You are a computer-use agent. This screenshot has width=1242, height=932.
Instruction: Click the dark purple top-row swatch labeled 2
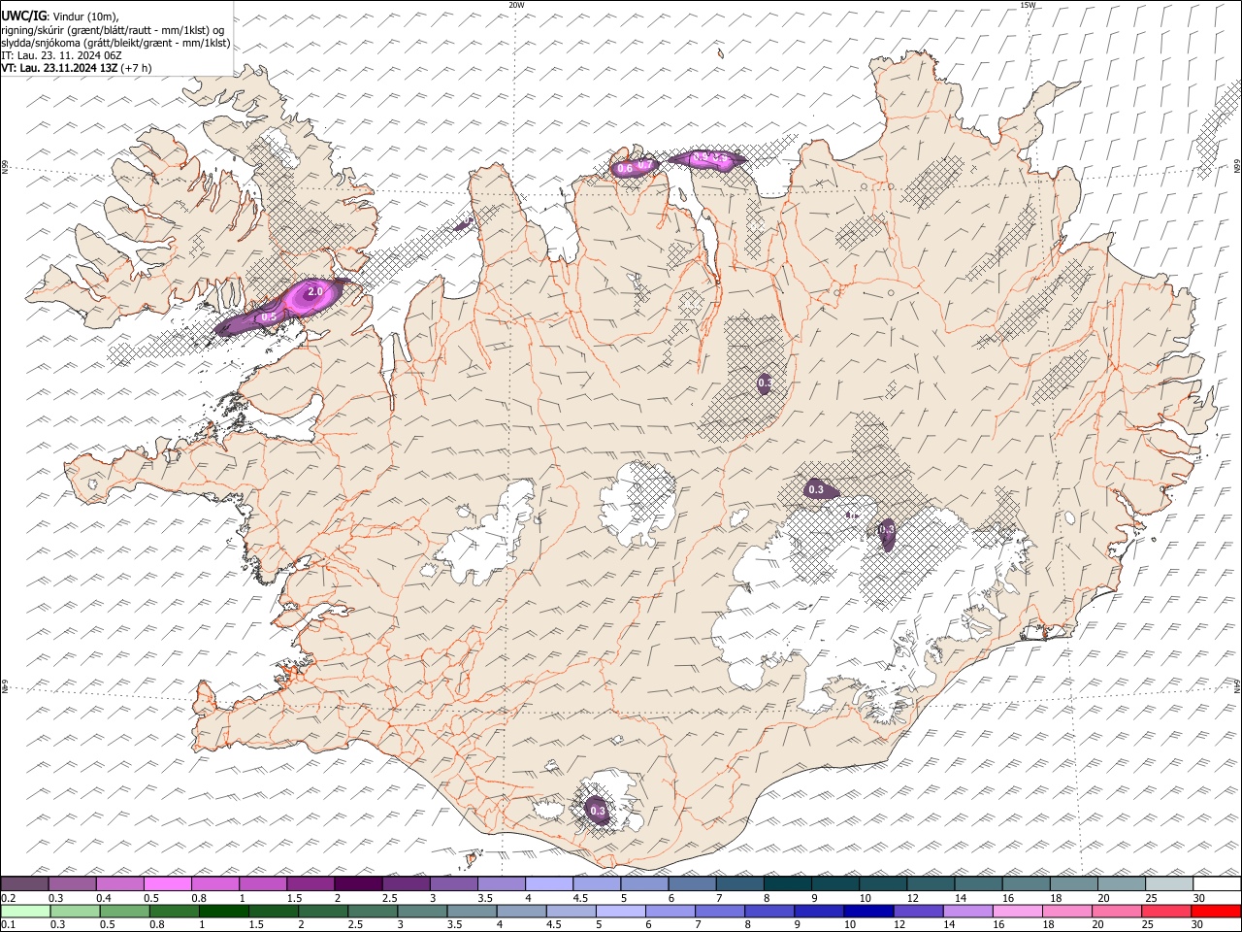[x=358, y=884]
